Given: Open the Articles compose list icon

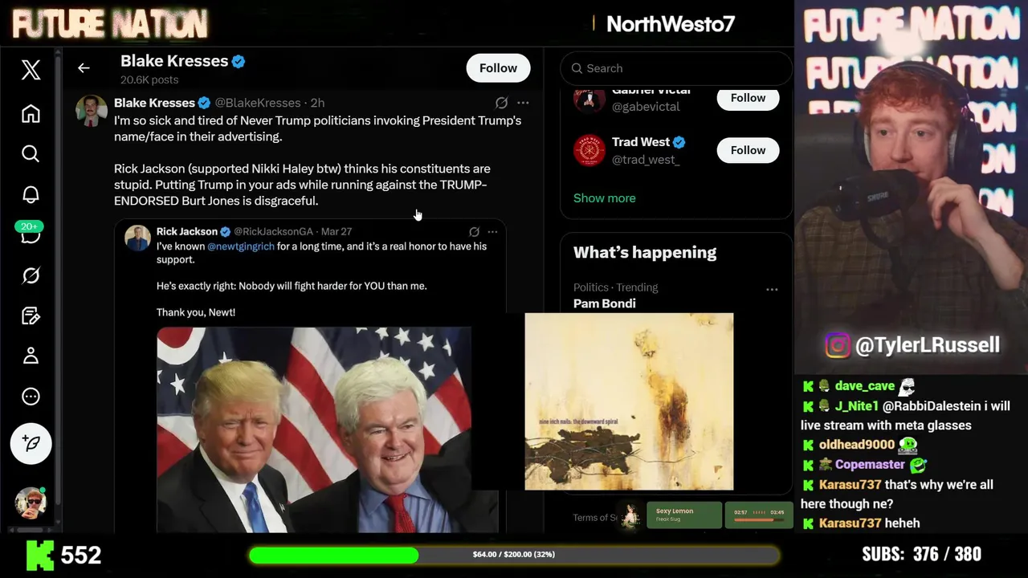Looking at the screenshot, I should [x=31, y=315].
